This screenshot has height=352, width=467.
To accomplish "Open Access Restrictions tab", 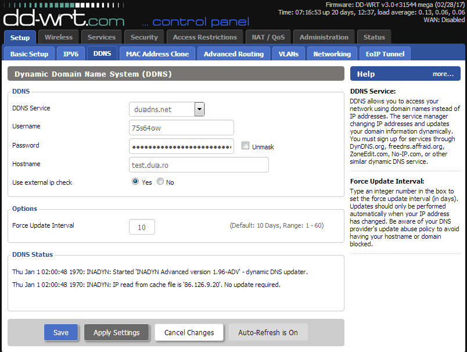I will (205, 37).
